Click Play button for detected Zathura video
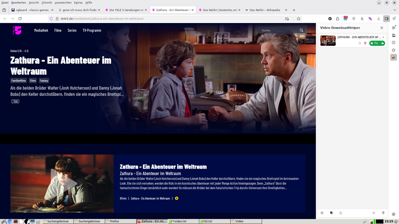The height and width of the screenshot is (224, 399). 374,43
